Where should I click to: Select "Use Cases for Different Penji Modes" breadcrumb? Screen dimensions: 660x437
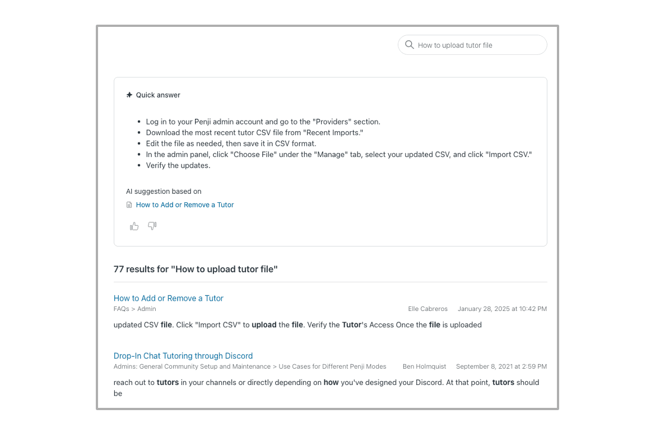click(332, 366)
